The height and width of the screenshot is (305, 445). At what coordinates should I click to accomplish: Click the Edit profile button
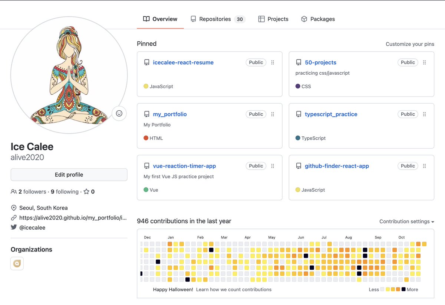pos(69,175)
